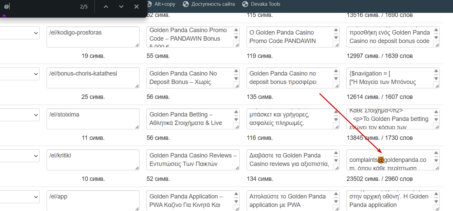The image size is (453, 211).
Task: Open dropdown in /el/app row
Action: [20, 197]
